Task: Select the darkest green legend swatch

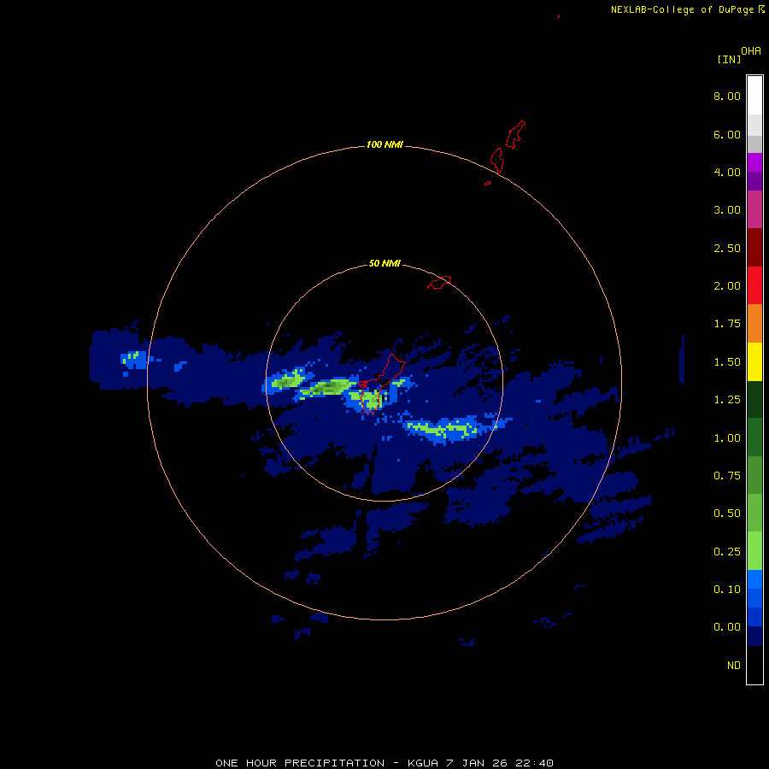Action: (754, 399)
